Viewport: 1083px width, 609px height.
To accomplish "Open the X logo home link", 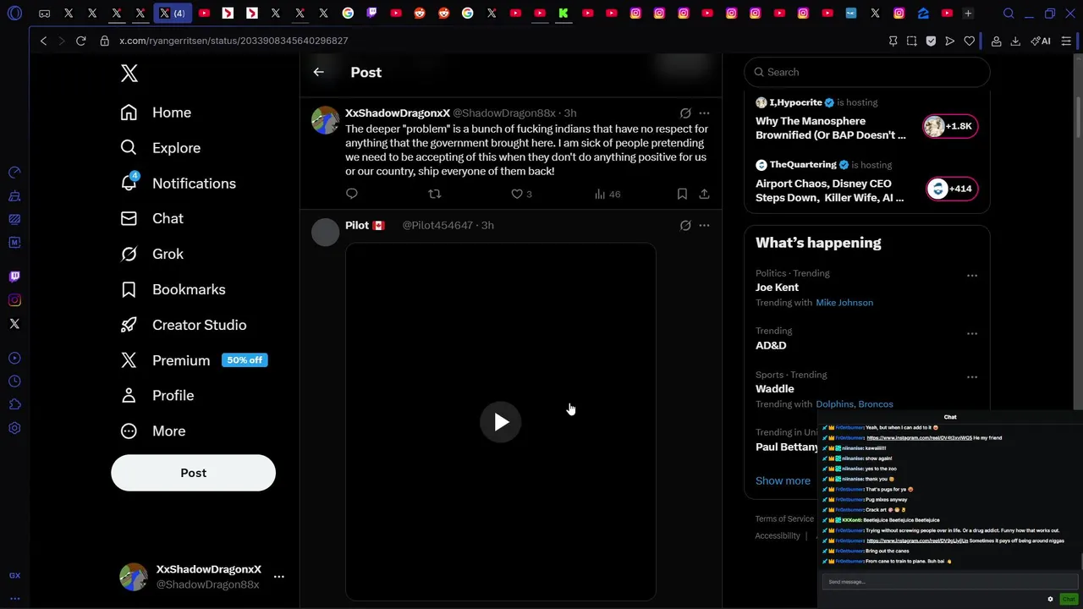I will (x=129, y=73).
